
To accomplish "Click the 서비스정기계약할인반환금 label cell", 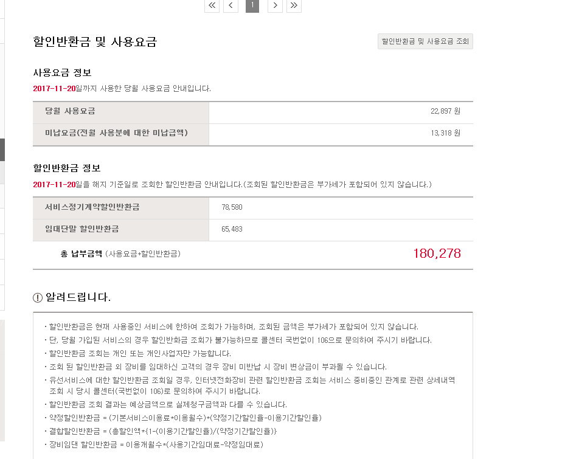I will click(x=92, y=207).
